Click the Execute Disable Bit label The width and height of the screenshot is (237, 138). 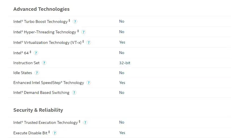[30, 133]
